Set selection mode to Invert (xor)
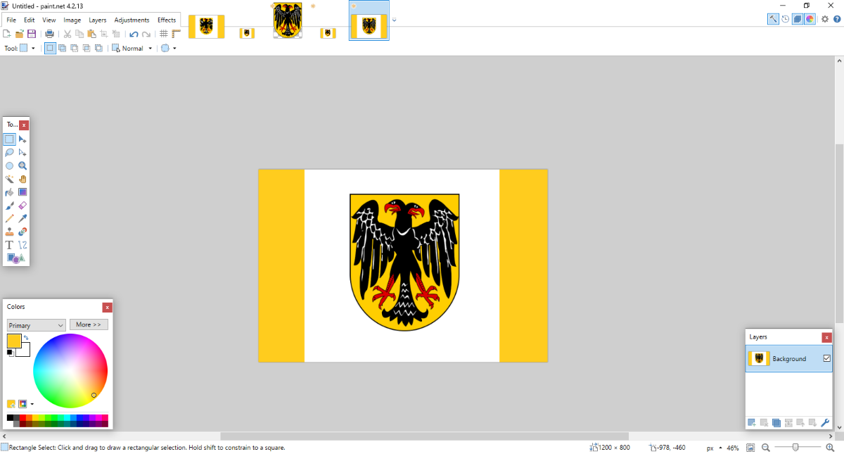This screenshot has height=454, width=844. click(98, 49)
